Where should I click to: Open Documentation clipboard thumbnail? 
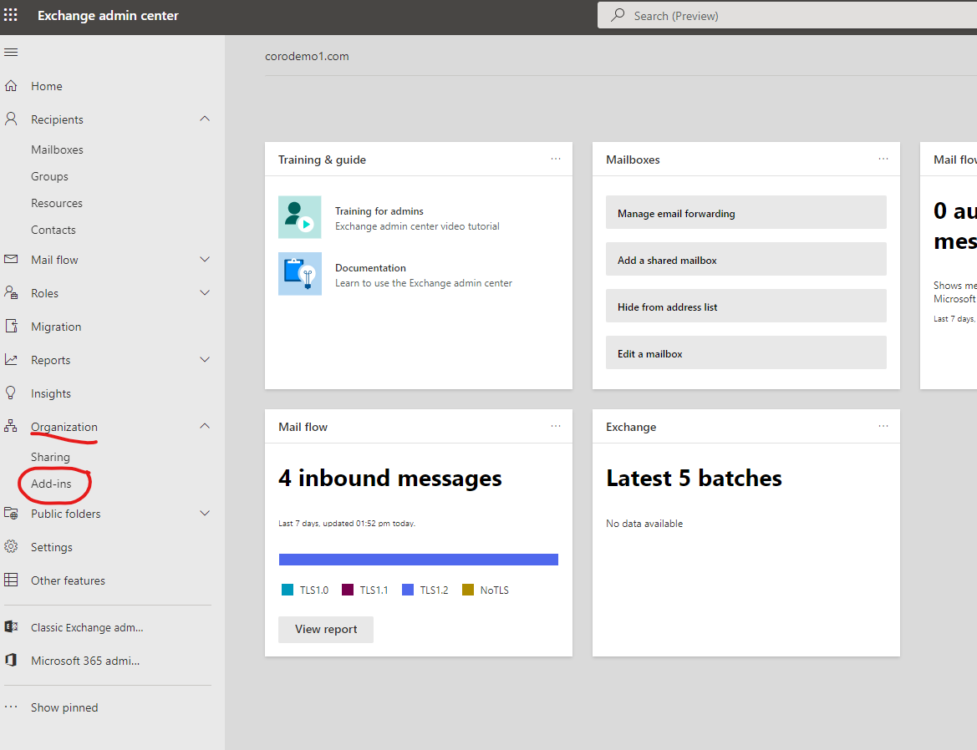pos(300,274)
